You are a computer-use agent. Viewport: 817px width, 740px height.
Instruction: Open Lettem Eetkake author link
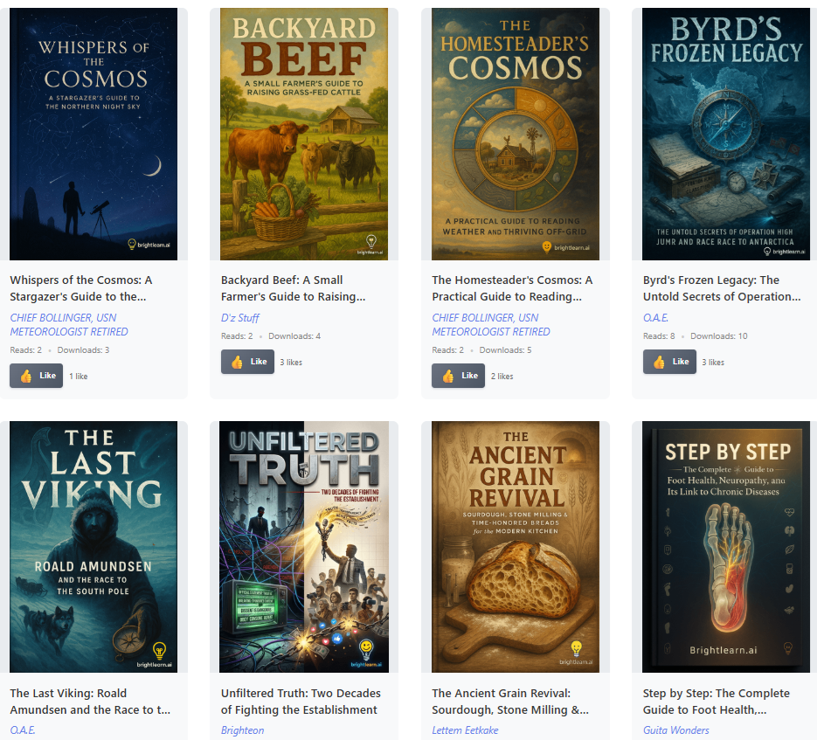click(x=465, y=730)
